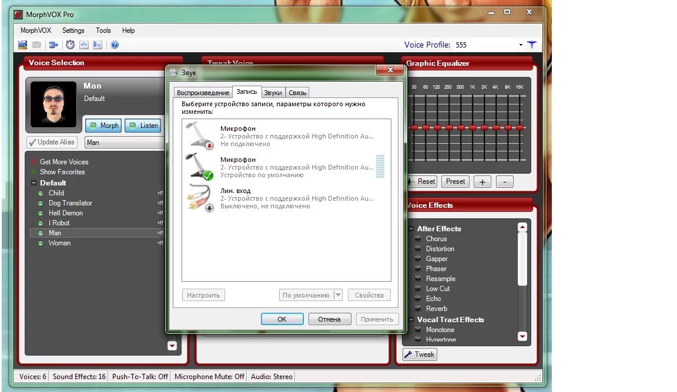Switch to the Связь tab
The width and height of the screenshot is (677, 392).
[297, 93]
